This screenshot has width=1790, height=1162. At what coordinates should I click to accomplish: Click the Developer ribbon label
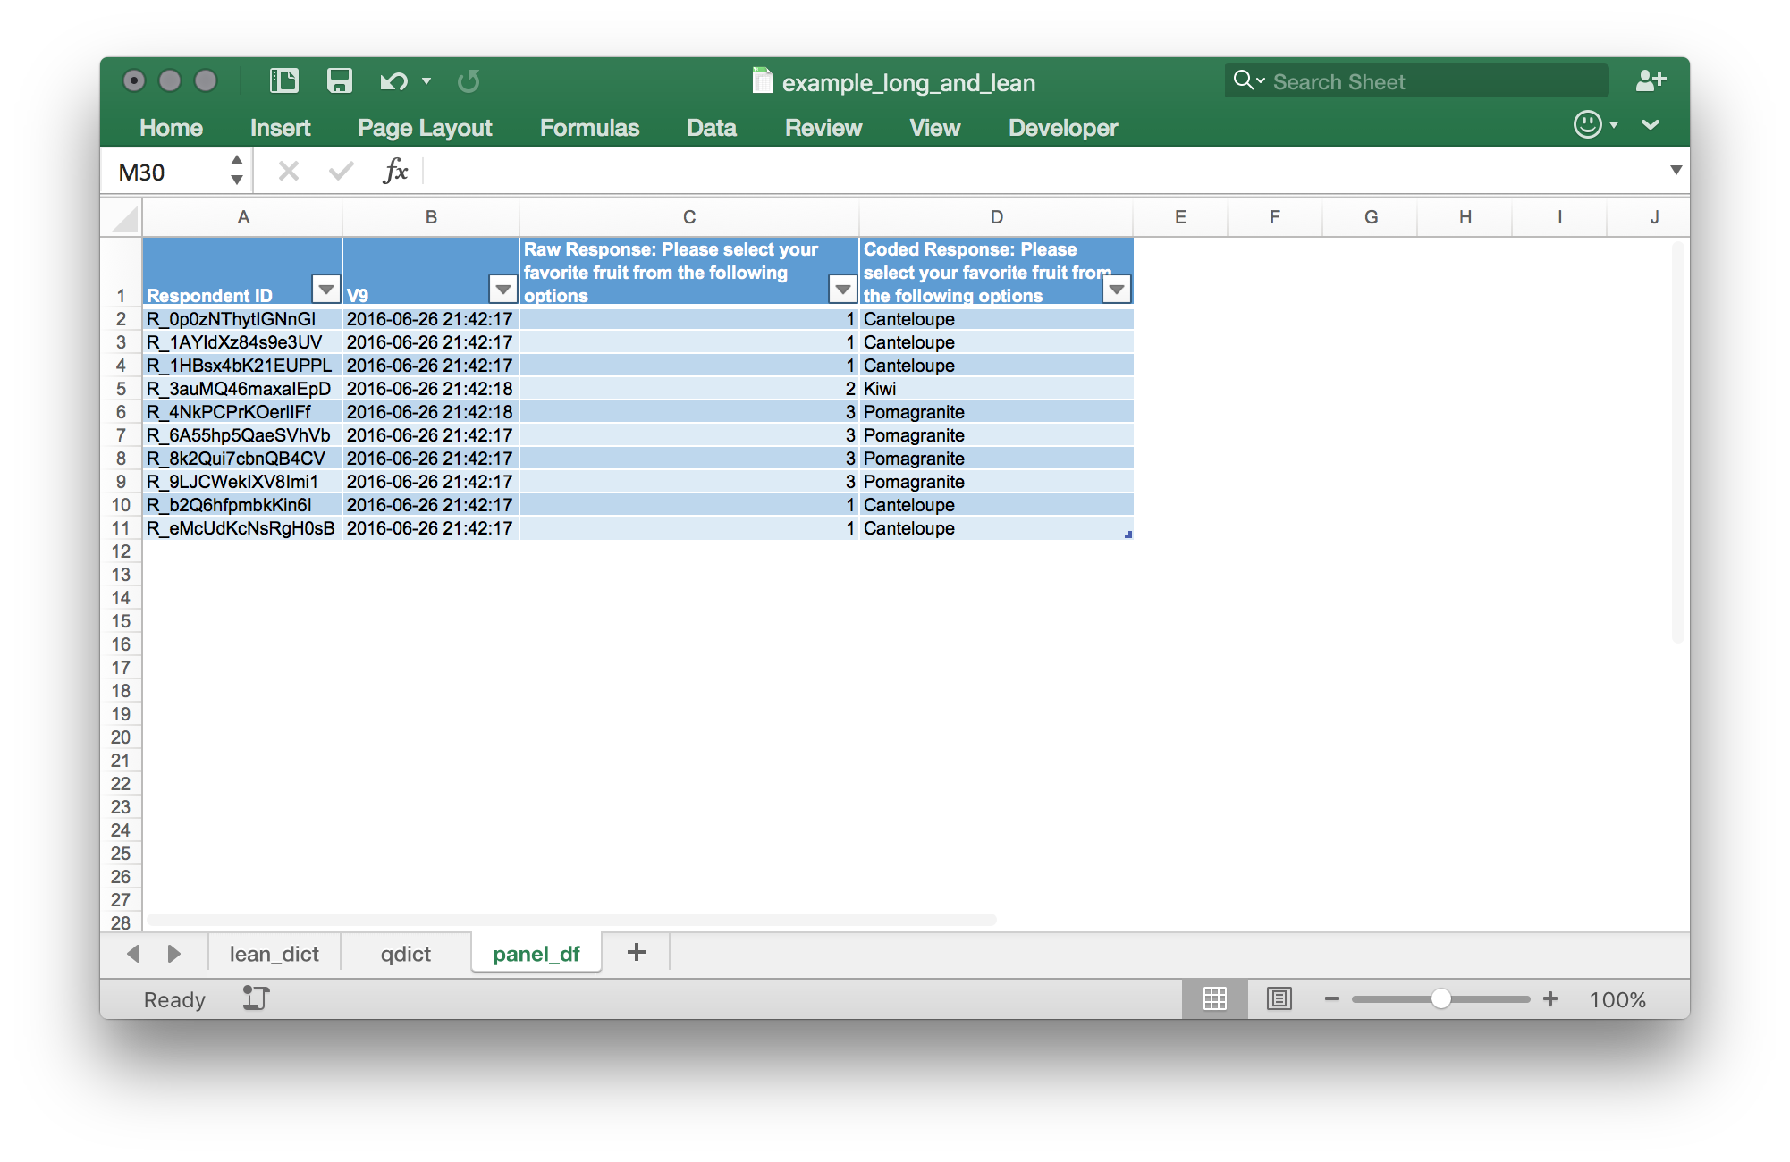coord(1062,127)
